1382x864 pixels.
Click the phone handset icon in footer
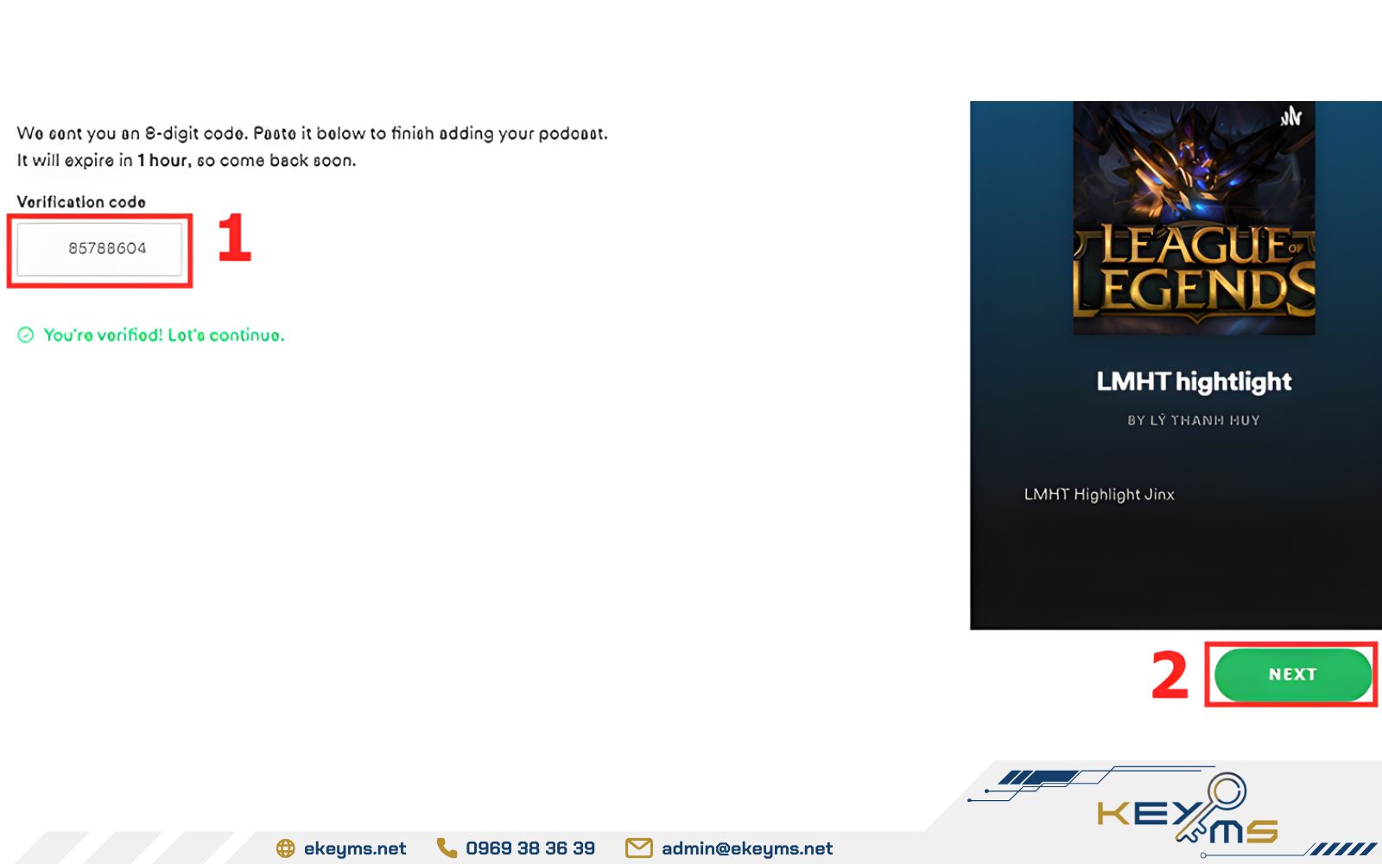[447, 848]
